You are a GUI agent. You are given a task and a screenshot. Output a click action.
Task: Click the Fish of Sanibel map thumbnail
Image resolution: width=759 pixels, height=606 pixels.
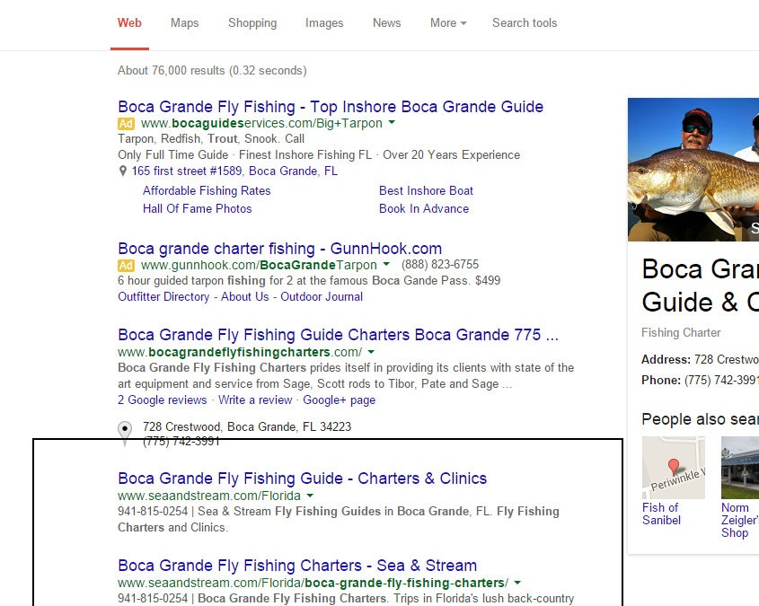pyautogui.click(x=674, y=467)
